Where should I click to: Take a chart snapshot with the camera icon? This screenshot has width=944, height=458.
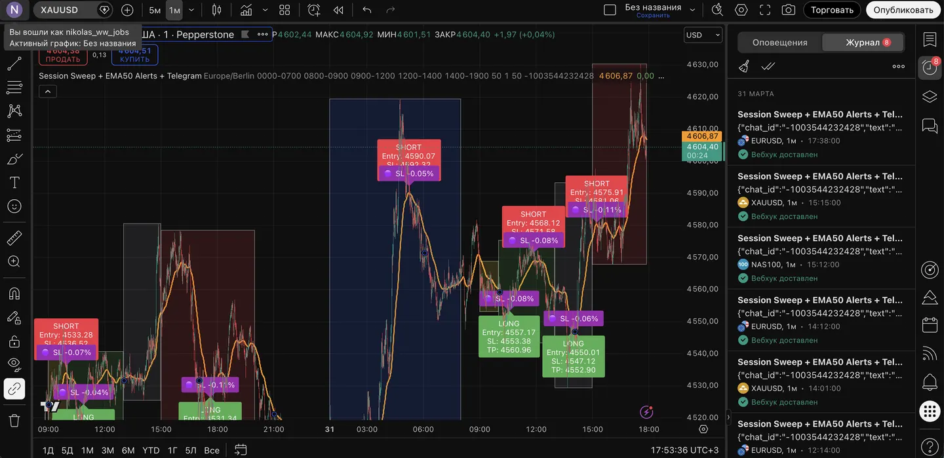tap(789, 10)
